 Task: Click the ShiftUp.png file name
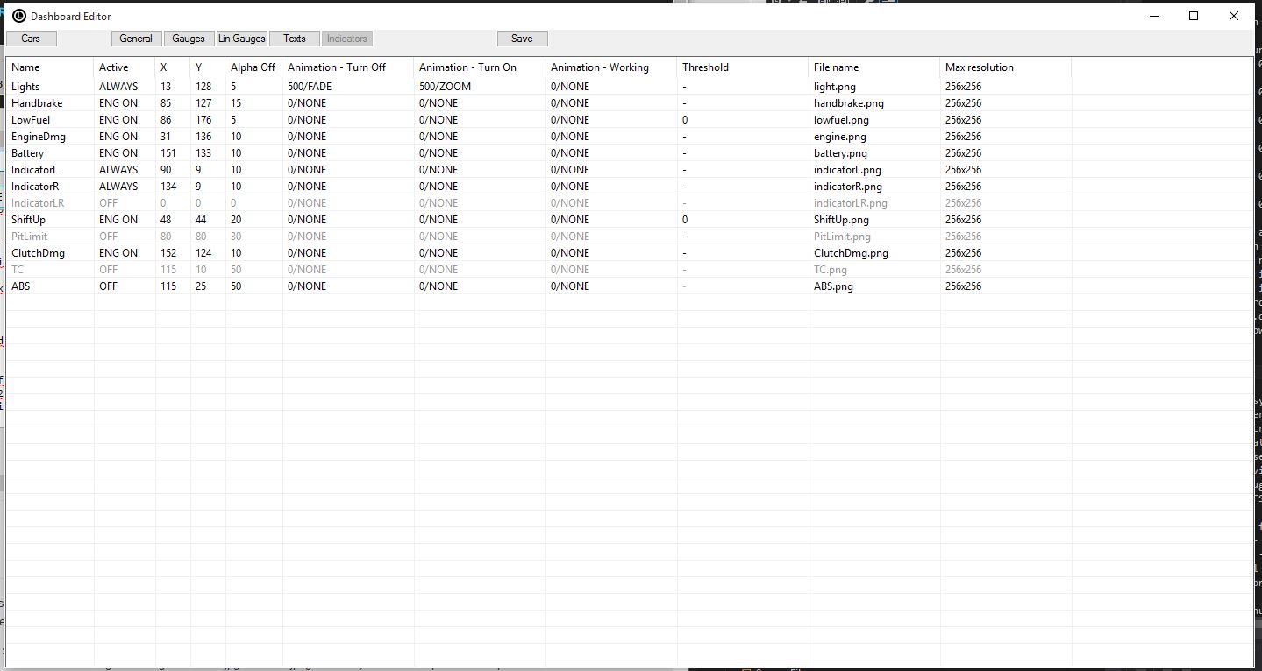click(x=842, y=220)
